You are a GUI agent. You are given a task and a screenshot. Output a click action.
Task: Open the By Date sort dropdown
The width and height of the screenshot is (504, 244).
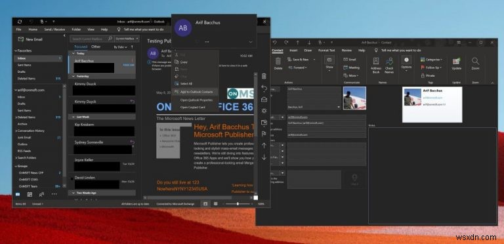click(x=121, y=47)
